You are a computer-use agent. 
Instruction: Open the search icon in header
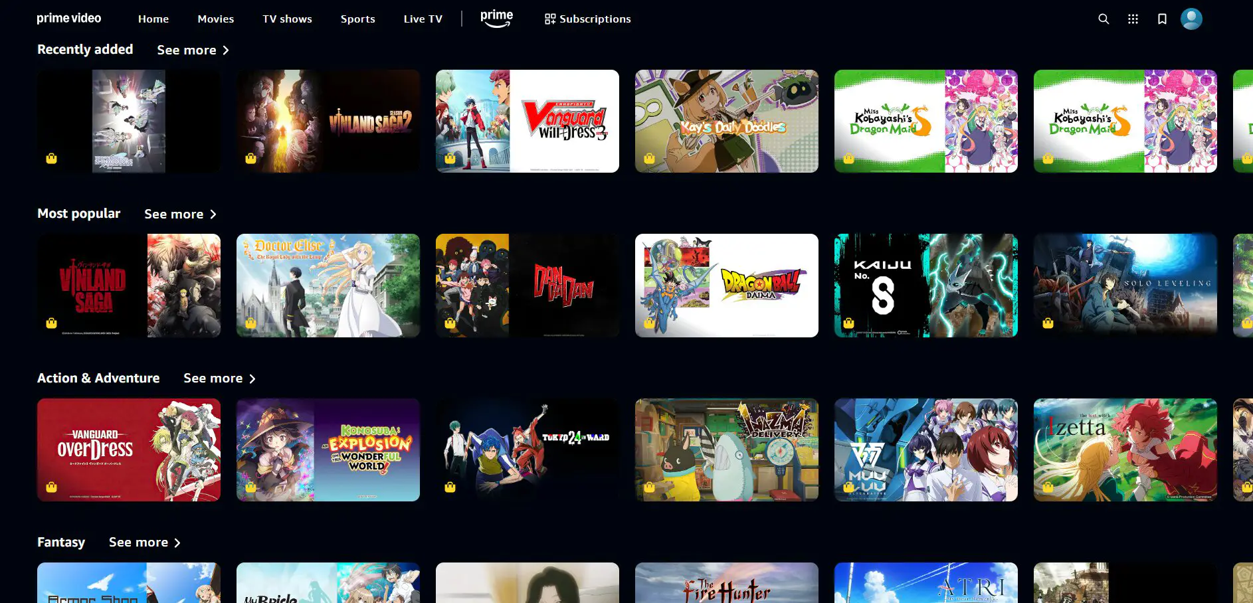(x=1104, y=19)
